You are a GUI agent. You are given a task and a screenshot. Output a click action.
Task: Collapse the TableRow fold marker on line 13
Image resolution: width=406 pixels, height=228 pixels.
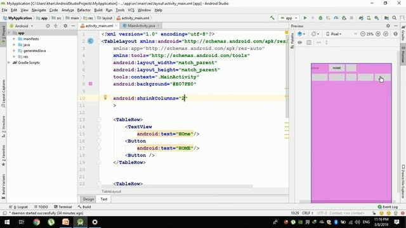(99, 120)
